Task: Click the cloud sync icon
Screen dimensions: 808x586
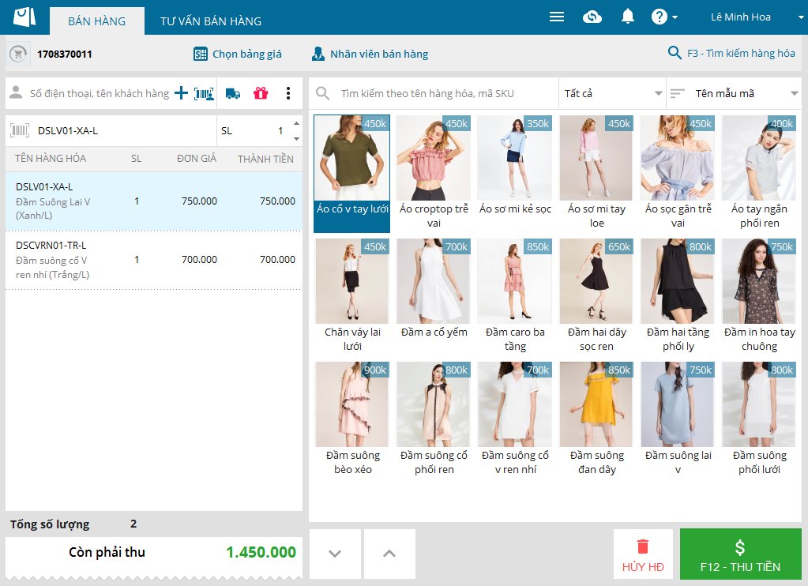Action: [592, 17]
